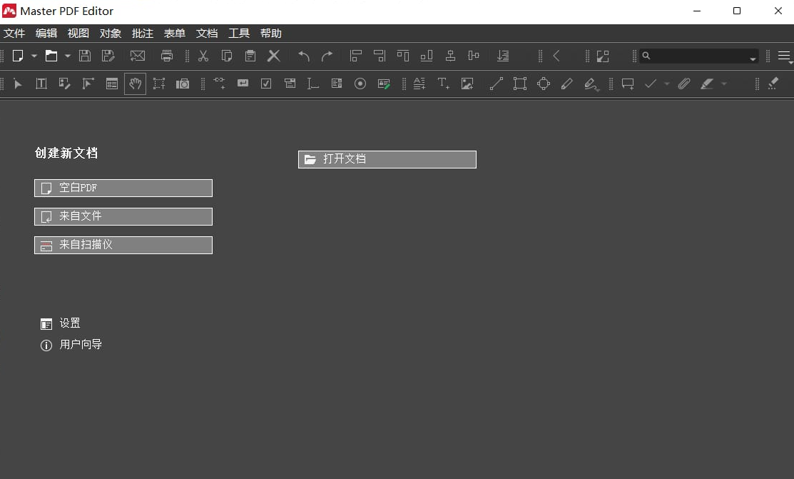Click the text field form tool
The height and width of the screenshot is (479, 794).
(x=313, y=84)
